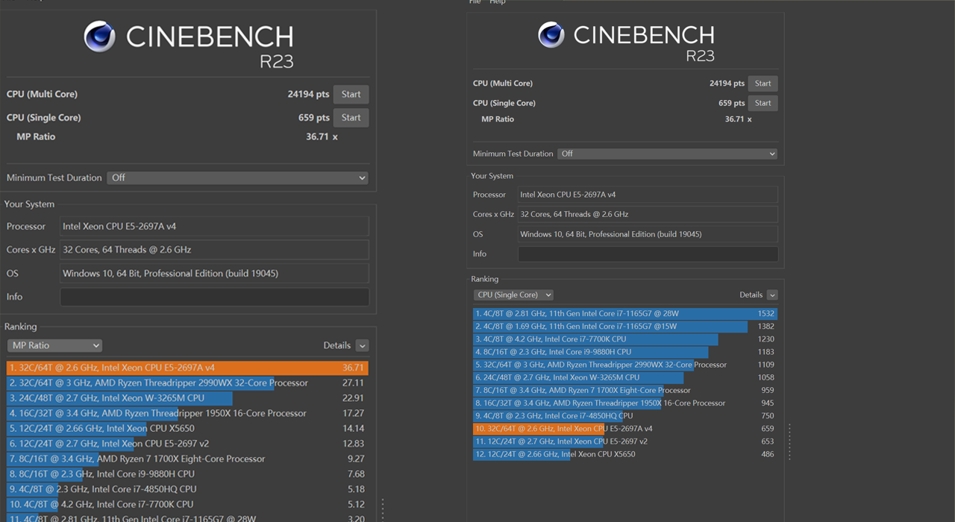Click the Processor field in right window
The image size is (955, 522).
pyautogui.click(x=648, y=195)
